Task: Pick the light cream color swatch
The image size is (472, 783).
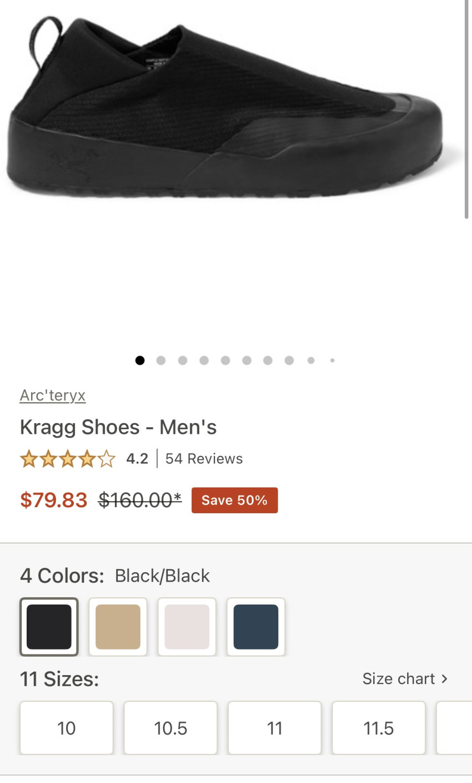Action: pos(187,627)
